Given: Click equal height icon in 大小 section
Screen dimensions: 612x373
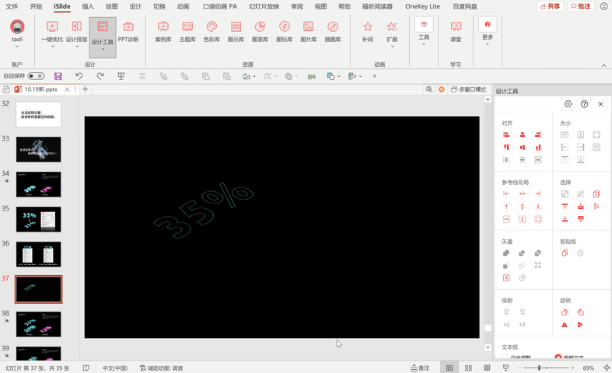Looking at the screenshot, I should (x=581, y=135).
